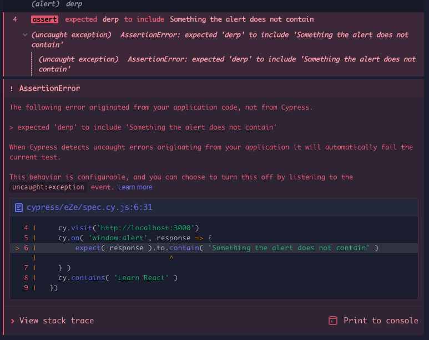Click the AssertionError heading
429x340 pixels.
tap(49, 88)
